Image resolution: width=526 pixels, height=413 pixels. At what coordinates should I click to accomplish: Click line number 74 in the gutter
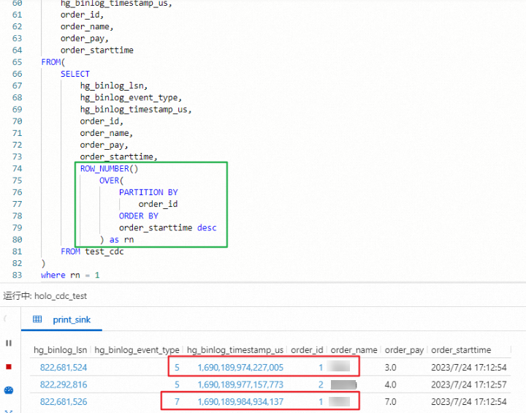(17, 169)
